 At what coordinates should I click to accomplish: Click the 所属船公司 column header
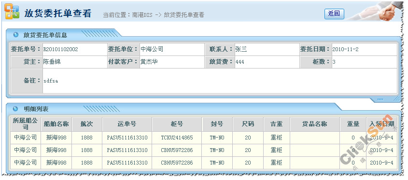[26, 124]
